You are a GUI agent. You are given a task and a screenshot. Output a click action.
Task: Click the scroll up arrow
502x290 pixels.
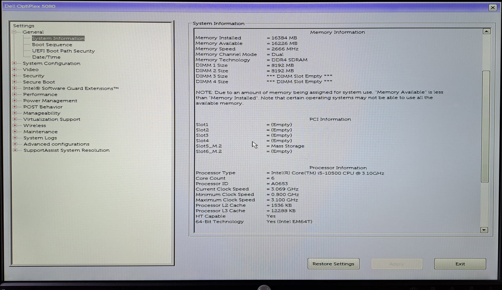tap(486, 31)
